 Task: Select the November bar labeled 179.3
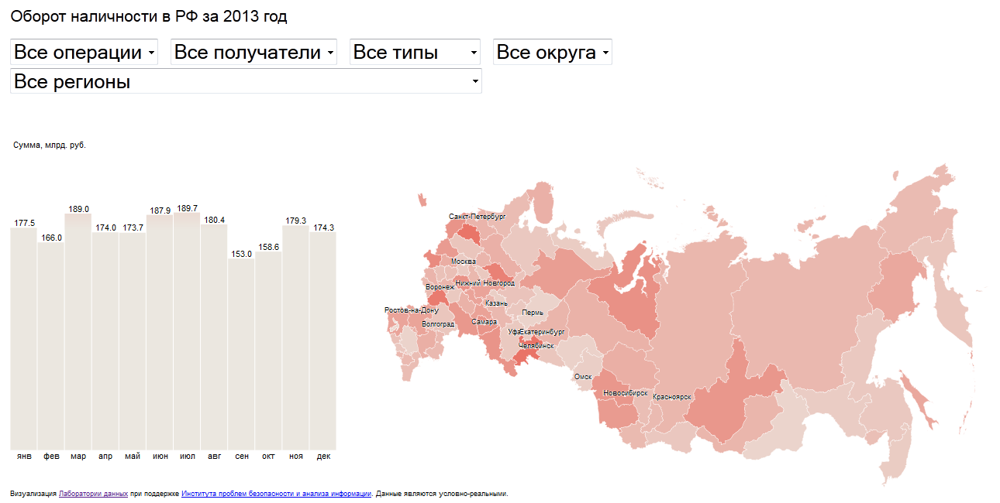click(296, 340)
